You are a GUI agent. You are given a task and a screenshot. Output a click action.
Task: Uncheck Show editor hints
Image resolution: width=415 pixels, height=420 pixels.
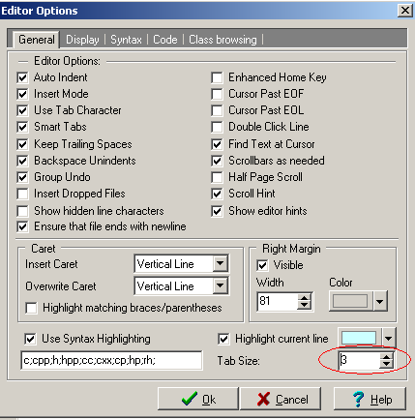coord(217,211)
